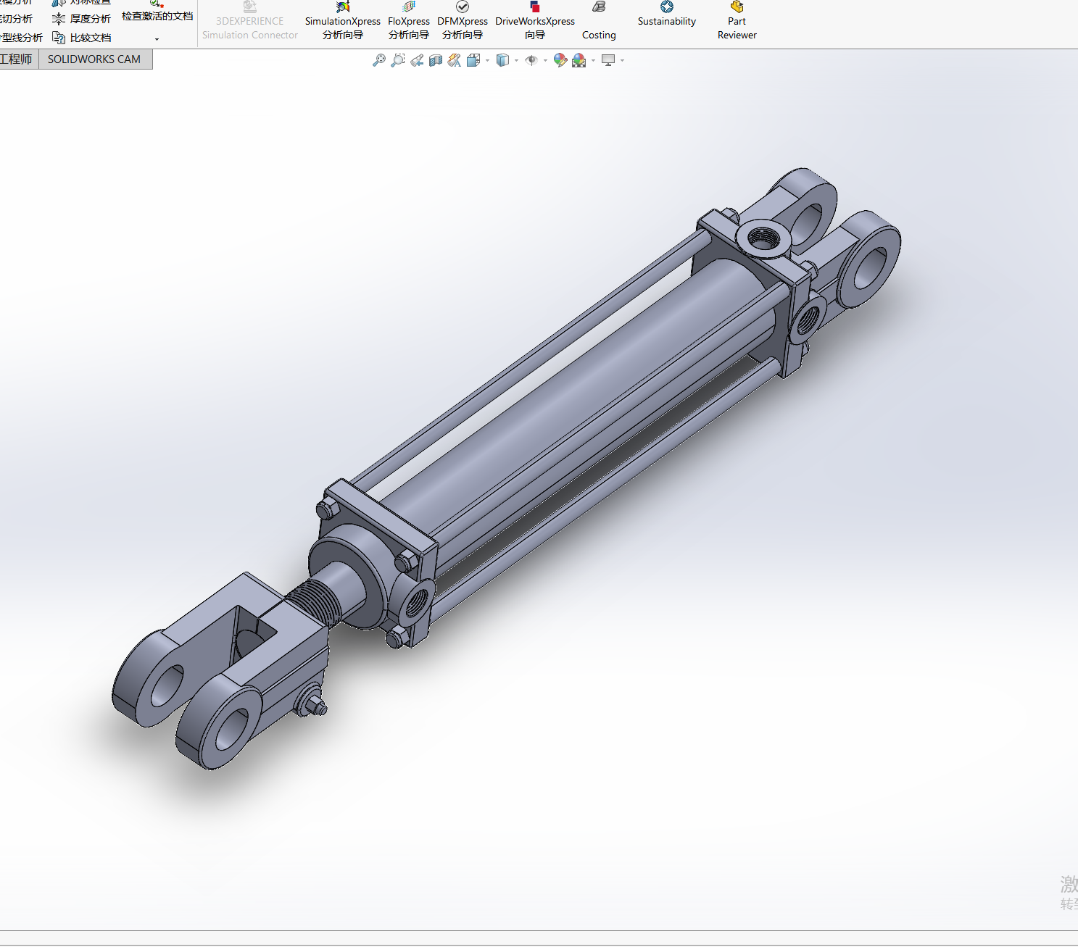Expand the Apply Scene dropdown arrow

pos(593,61)
